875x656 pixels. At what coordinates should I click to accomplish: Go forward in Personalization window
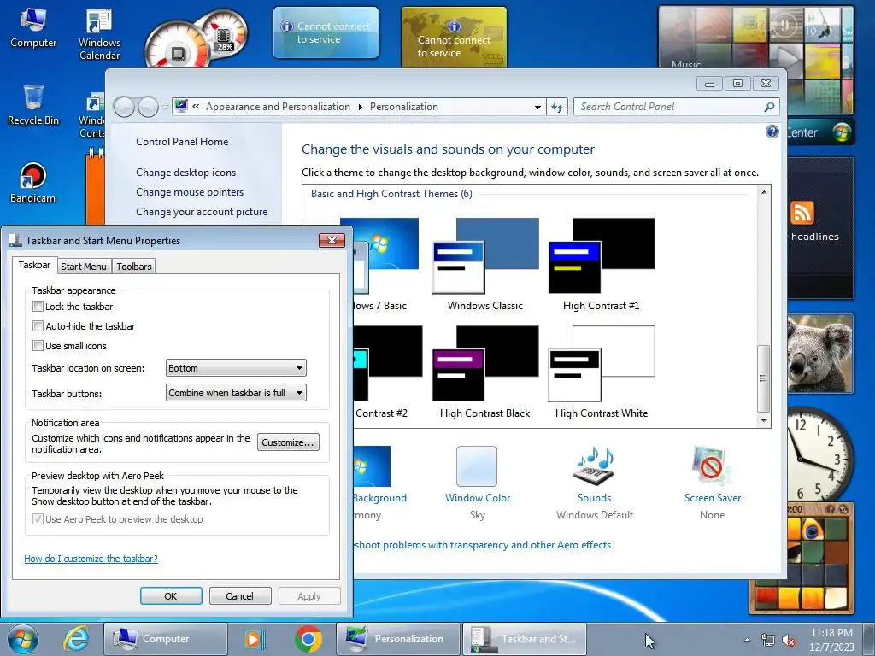[x=148, y=107]
